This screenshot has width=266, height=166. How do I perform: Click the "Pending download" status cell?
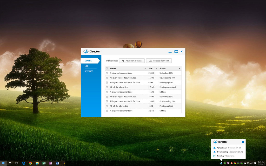pyautogui.click(x=168, y=87)
